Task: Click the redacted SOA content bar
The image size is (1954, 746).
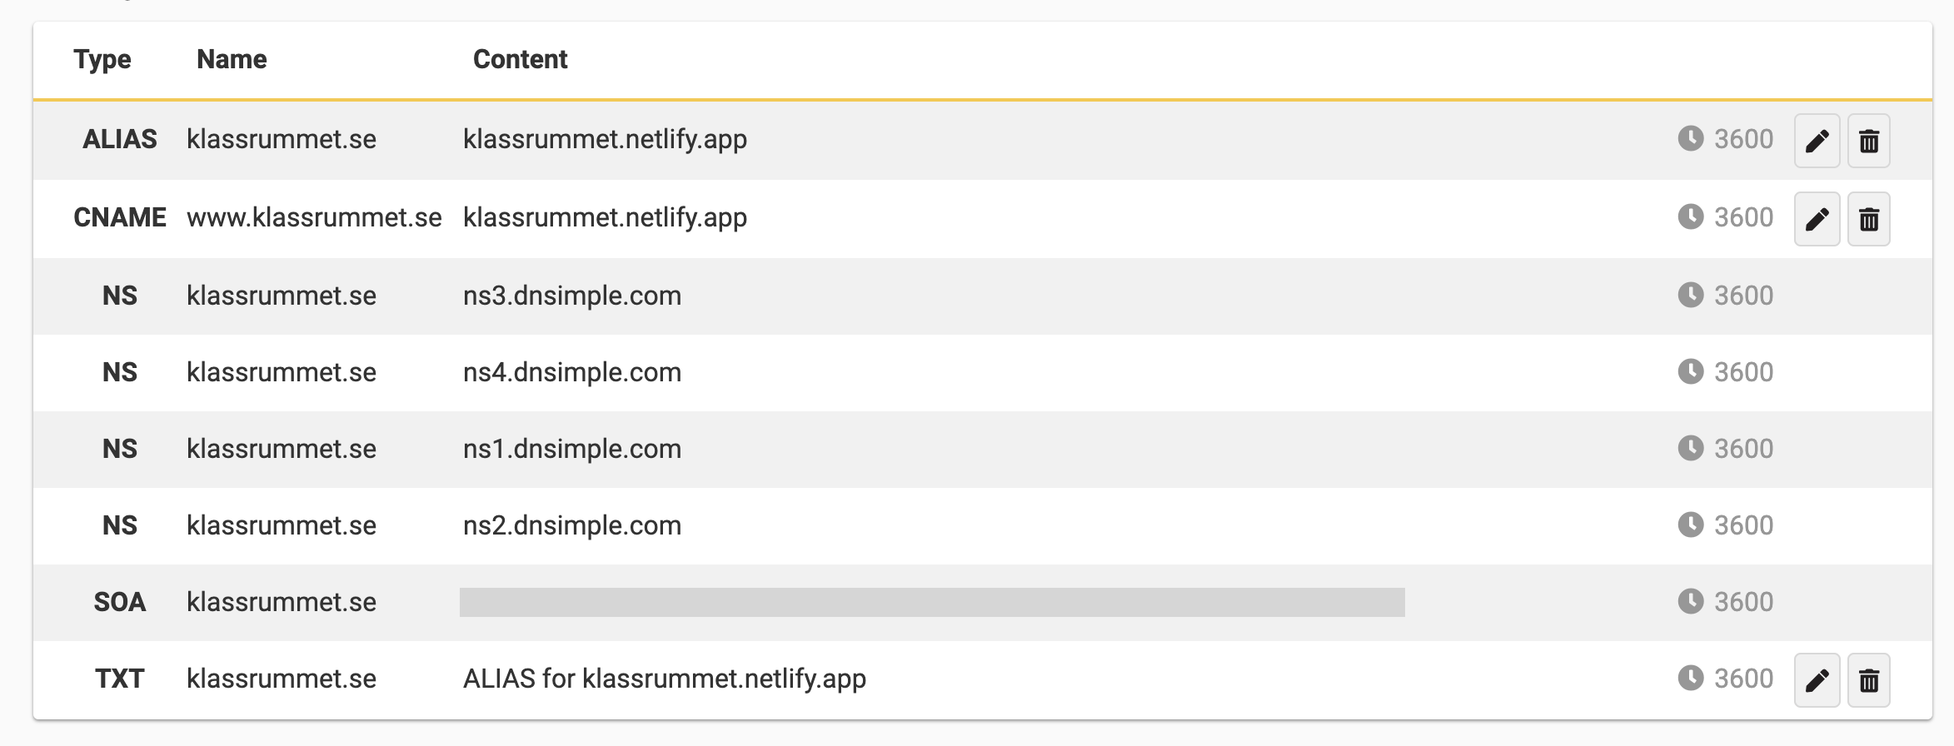Action: pos(932,602)
